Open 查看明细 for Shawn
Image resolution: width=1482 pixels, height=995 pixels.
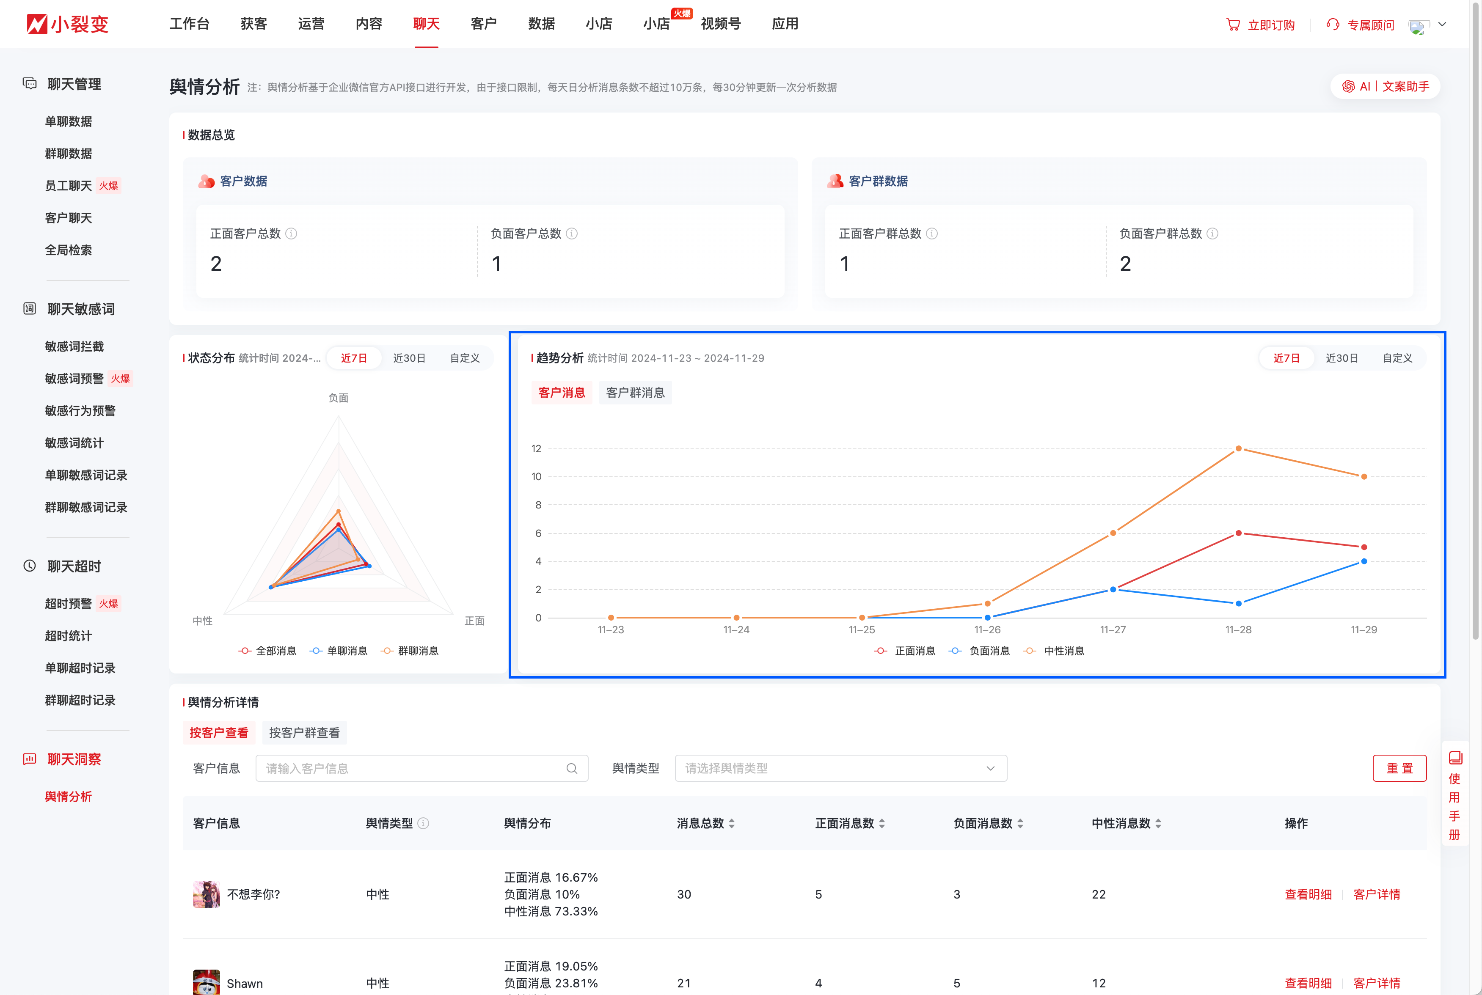(1308, 983)
